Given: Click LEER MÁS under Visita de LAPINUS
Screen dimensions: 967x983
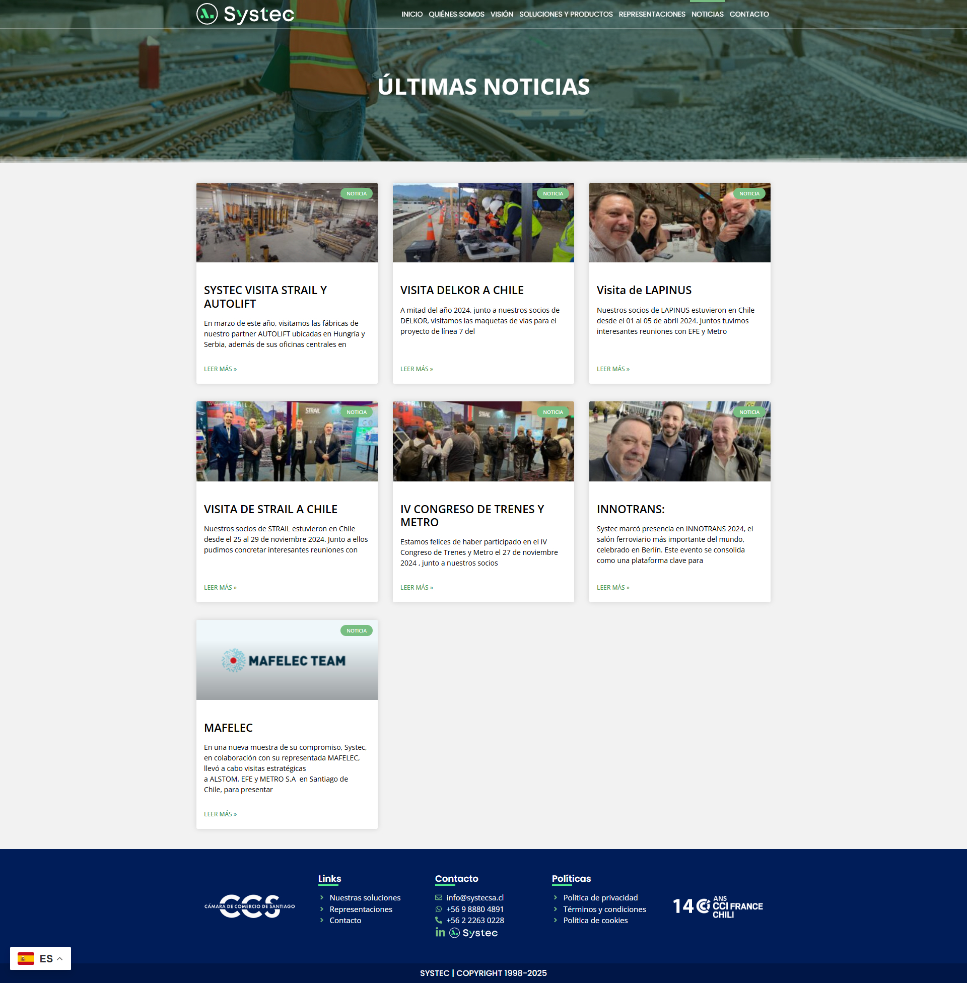Looking at the screenshot, I should coord(613,369).
